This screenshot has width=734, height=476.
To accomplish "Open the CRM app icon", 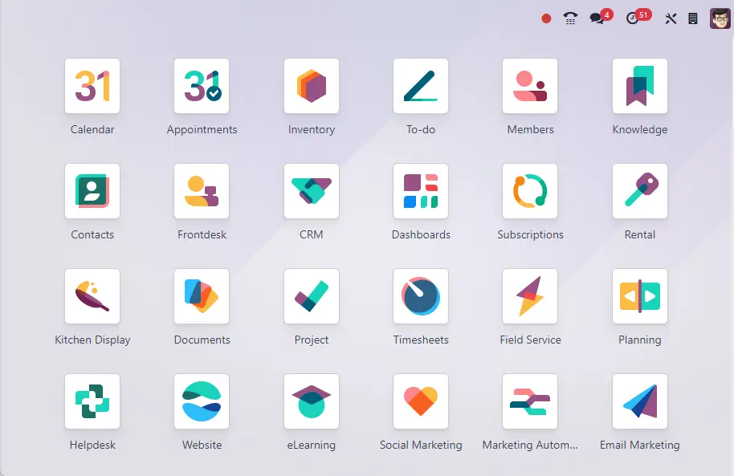I will pos(312,191).
